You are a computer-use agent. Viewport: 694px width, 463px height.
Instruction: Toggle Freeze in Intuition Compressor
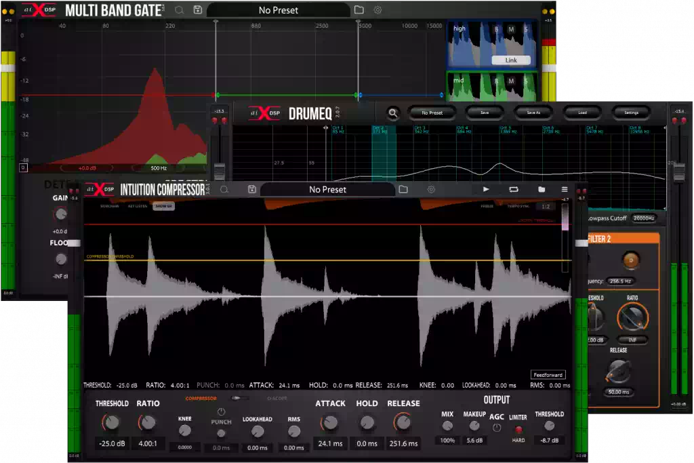point(487,206)
